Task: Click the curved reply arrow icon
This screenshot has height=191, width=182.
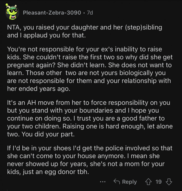Action: coord(117,182)
